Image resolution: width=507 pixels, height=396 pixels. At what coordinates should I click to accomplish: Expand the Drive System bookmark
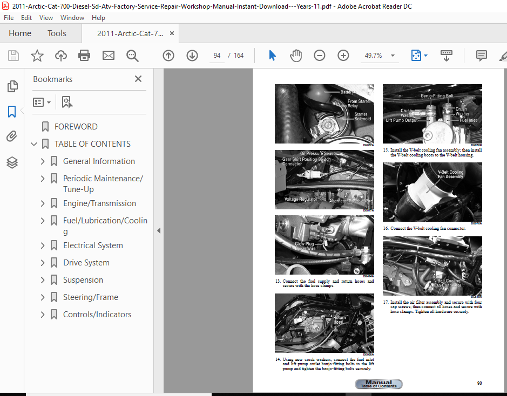[42, 263]
